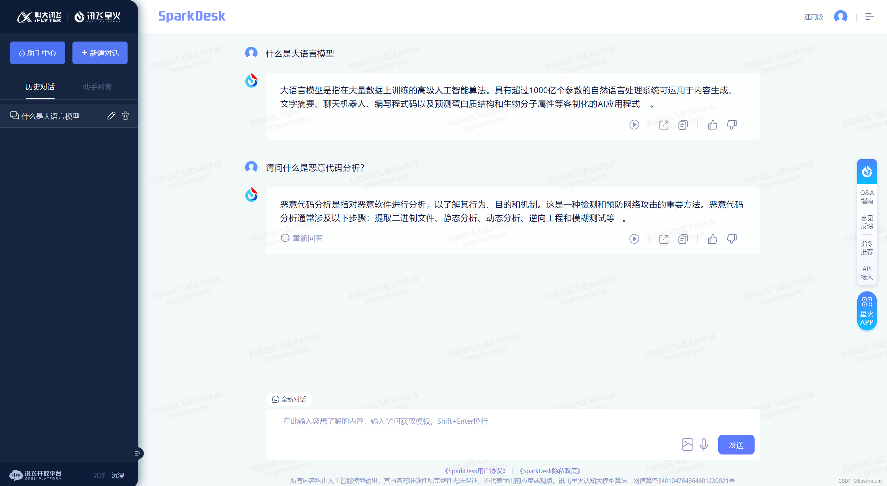Copy the malicious code analysis answer

tap(682, 239)
